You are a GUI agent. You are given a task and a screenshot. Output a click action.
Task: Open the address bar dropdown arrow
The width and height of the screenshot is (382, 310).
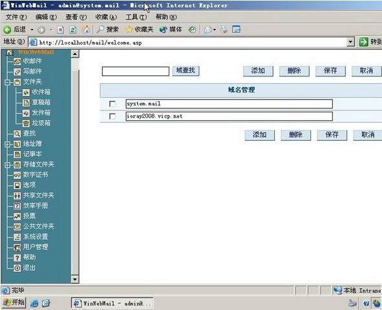point(350,42)
